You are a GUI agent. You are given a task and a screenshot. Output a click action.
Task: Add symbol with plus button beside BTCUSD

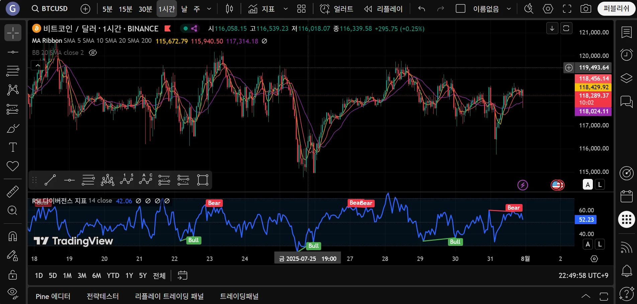(x=85, y=9)
